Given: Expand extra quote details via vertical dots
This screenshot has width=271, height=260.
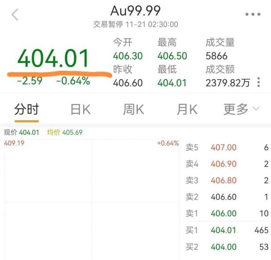Looking at the screenshot, I should point(258,82).
